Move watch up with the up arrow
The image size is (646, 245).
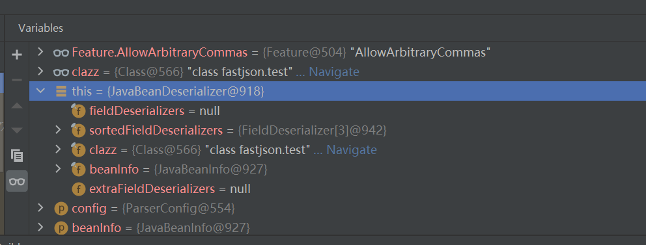(x=17, y=106)
